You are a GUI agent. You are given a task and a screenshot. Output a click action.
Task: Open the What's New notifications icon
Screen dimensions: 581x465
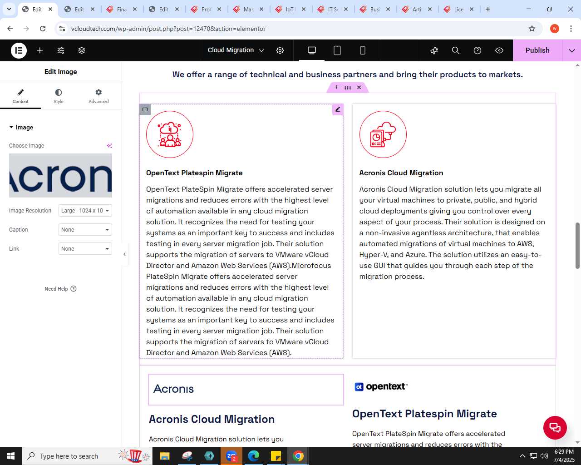[x=434, y=50]
